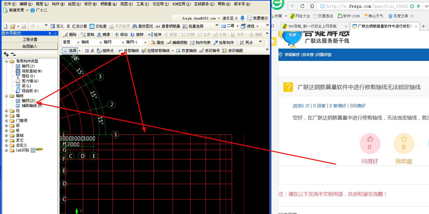The width and height of the screenshot is (429, 214).
Task: Select 剪力墙(Q) tree item
Action: (27, 81)
